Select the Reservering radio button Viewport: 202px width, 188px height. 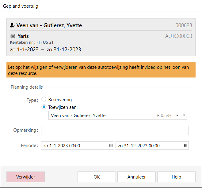(44, 99)
